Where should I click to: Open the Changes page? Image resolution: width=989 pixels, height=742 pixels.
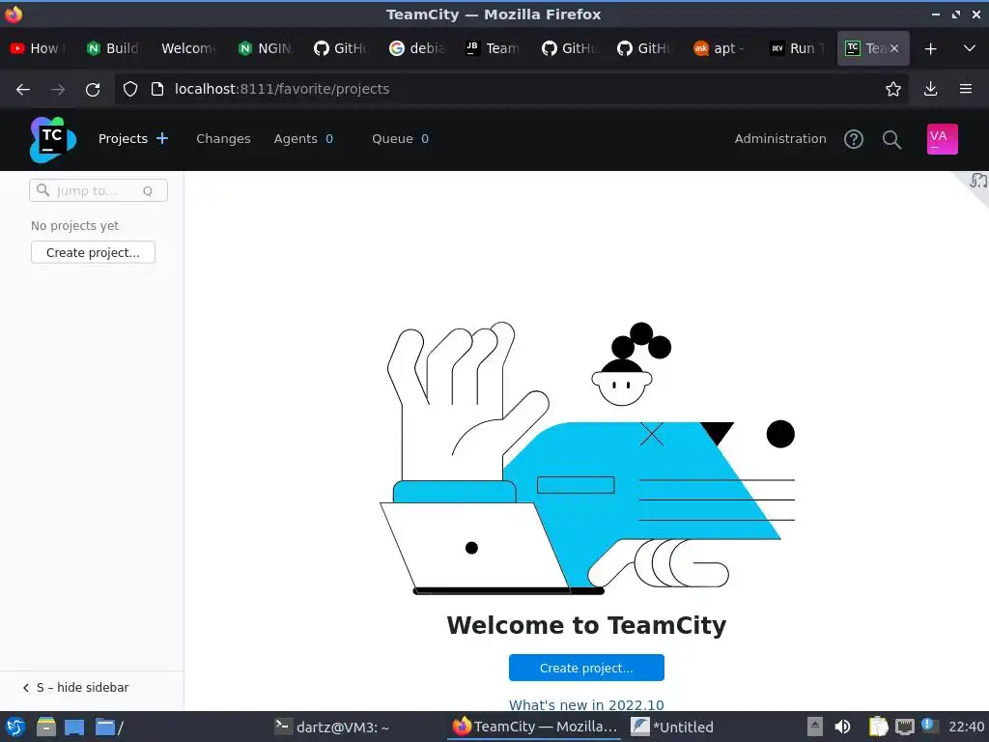pos(223,139)
